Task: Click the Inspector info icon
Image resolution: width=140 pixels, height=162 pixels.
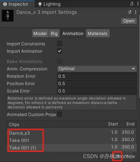Action: tap(5, 4)
